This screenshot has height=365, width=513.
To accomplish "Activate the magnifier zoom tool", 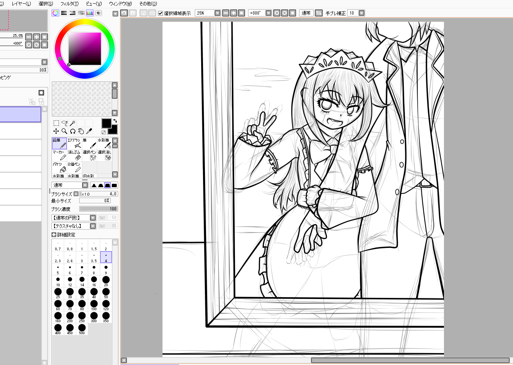I will click(64, 131).
